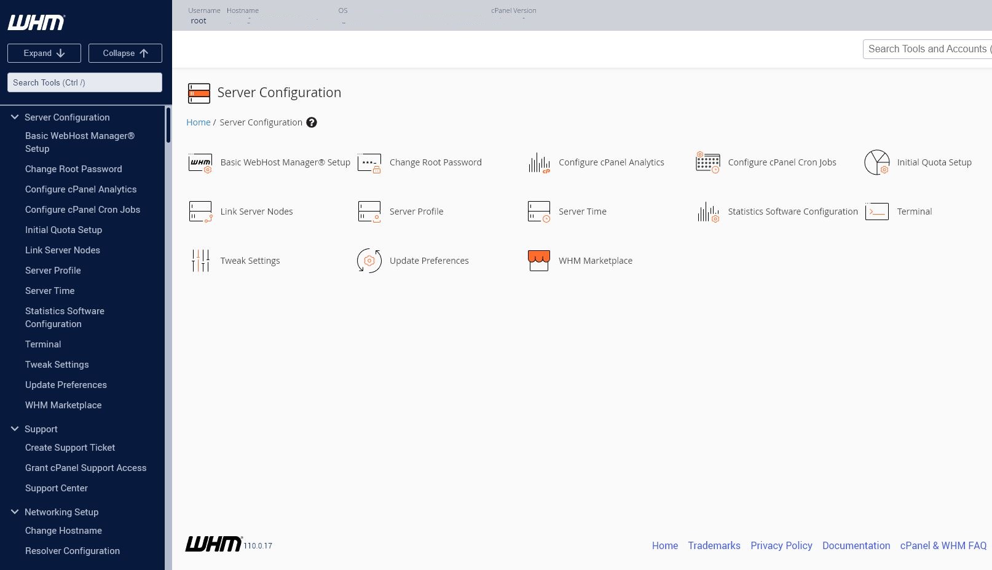Click Link Server Nodes label in grid
This screenshot has height=570, width=992.
coord(257,212)
